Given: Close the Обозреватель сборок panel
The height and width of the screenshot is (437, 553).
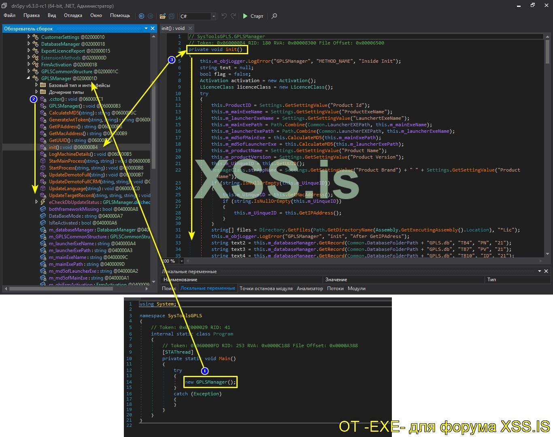Looking at the screenshot, I should pos(153,28).
